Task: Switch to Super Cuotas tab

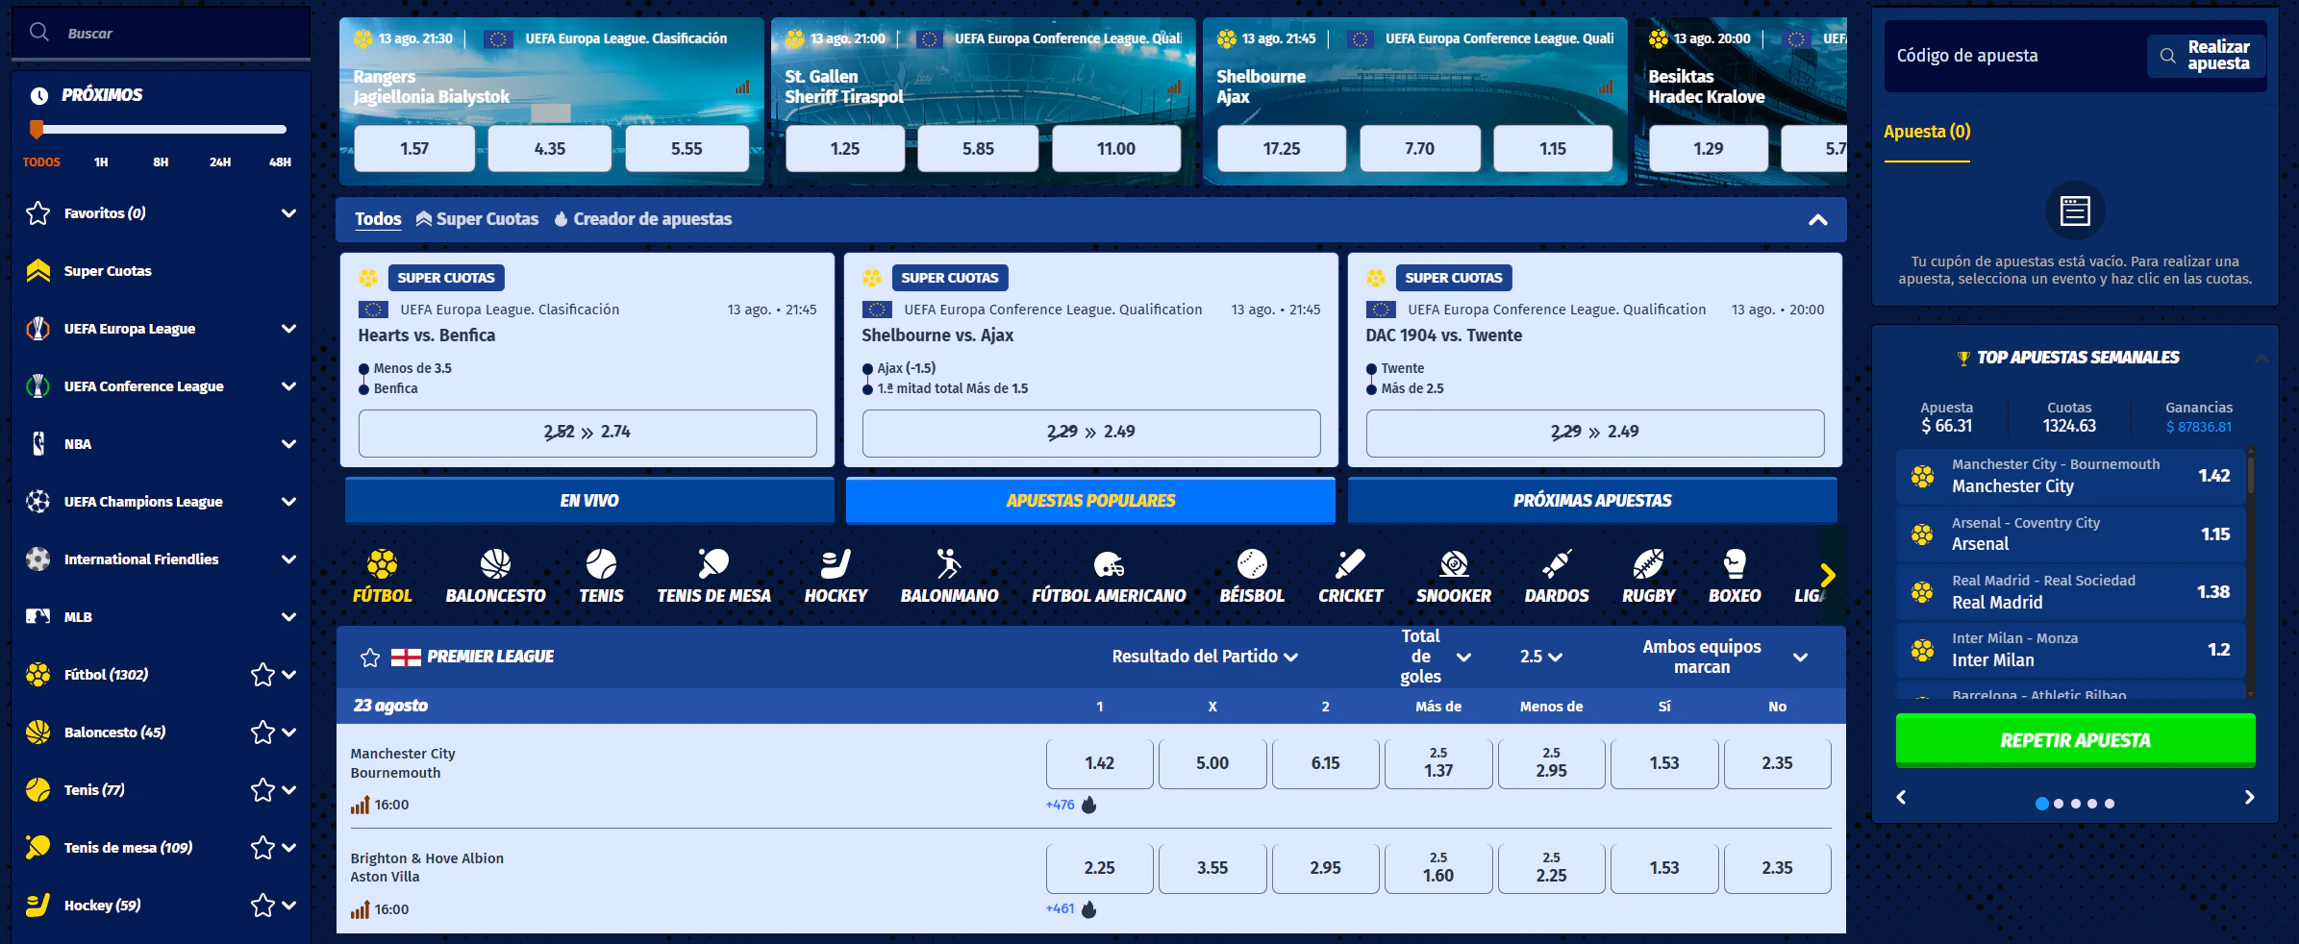Action: (x=477, y=219)
